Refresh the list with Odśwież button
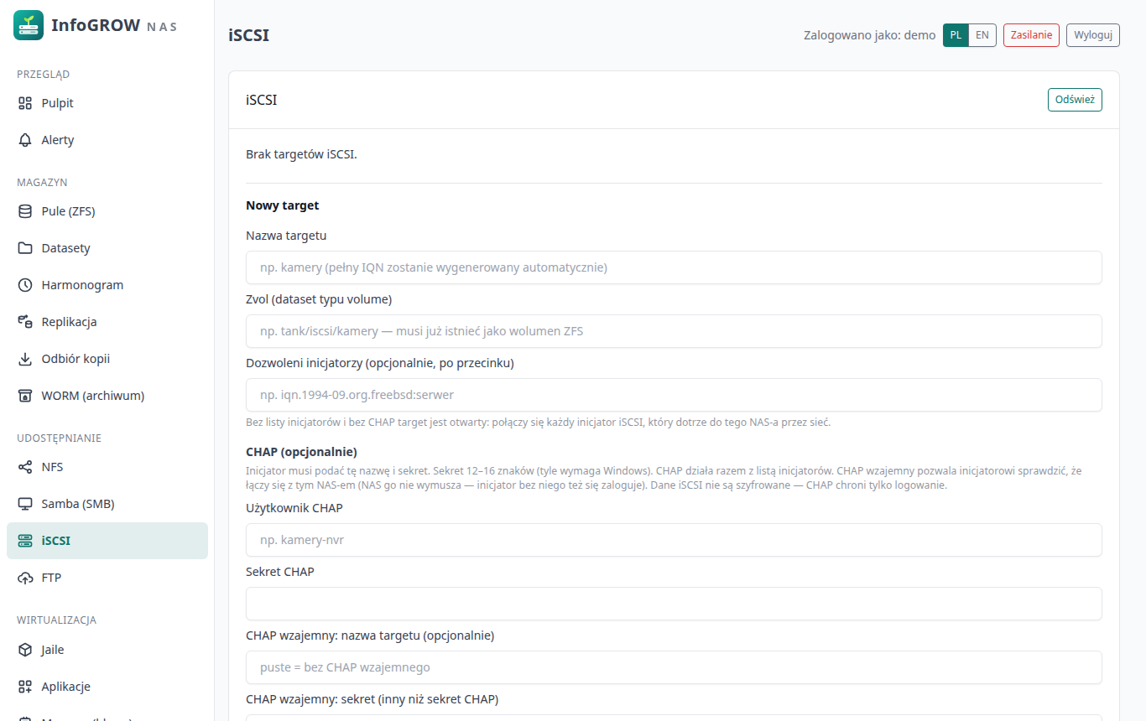Screen dimensions: 1146x721 1075,100
